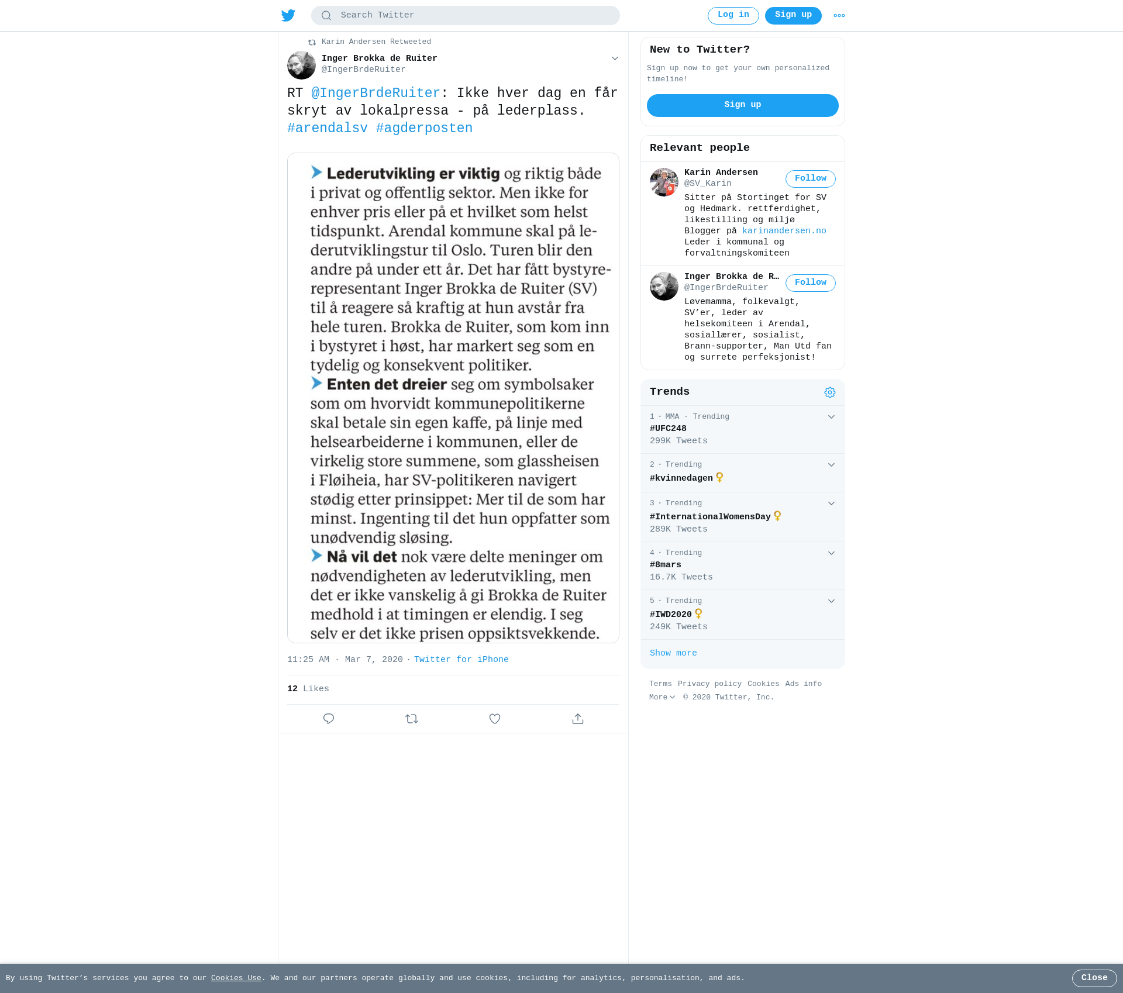Expand options for #kvinnedagen trend

point(831,465)
